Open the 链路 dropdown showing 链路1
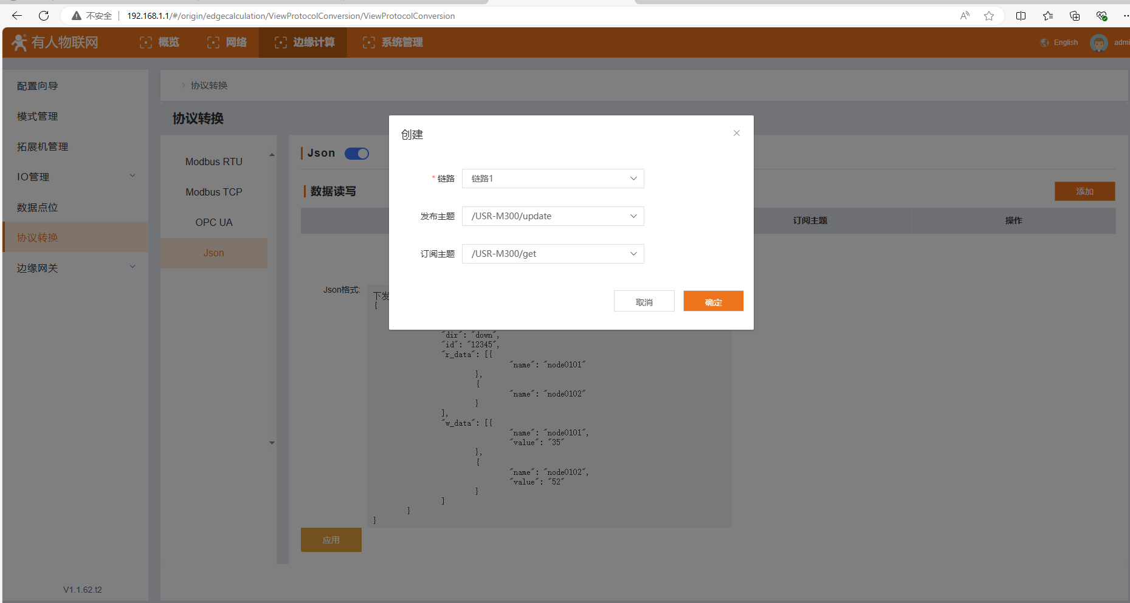Image resolution: width=1130 pixels, height=603 pixels. coord(553,179)
